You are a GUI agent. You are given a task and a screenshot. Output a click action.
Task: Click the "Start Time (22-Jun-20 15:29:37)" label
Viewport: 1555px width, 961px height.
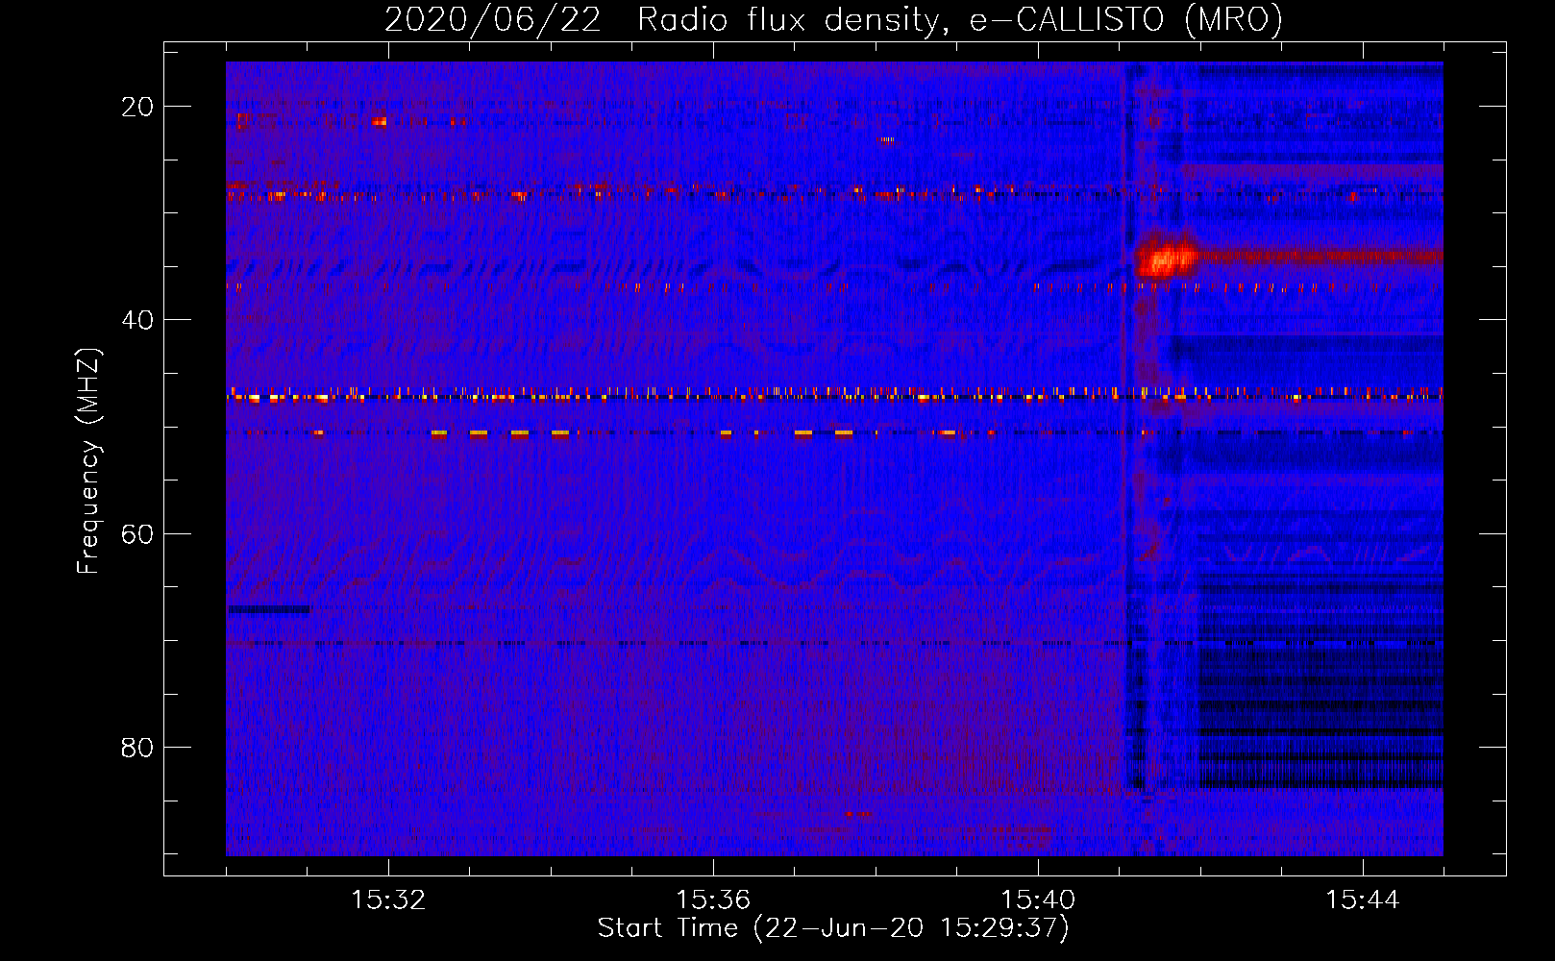(x=833, y=928)
